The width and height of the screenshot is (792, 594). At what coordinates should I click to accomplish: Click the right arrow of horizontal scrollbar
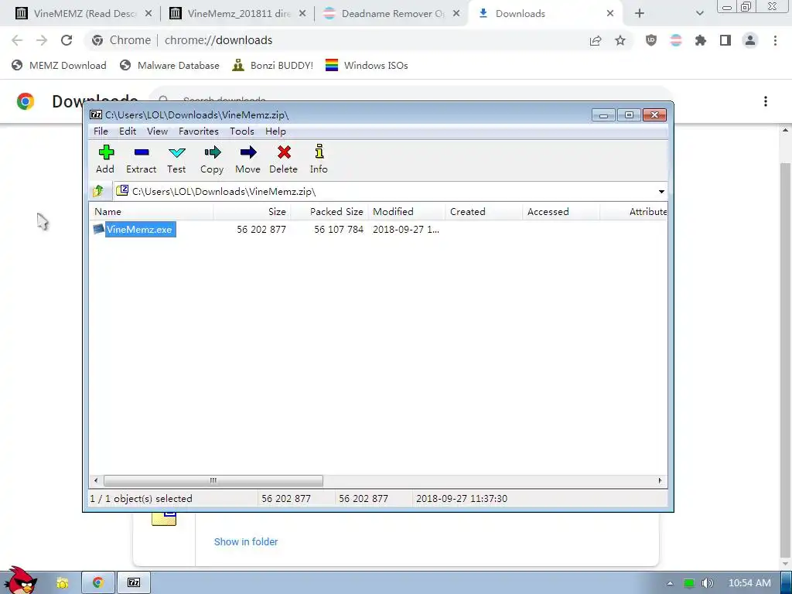[x=661, y=480]
